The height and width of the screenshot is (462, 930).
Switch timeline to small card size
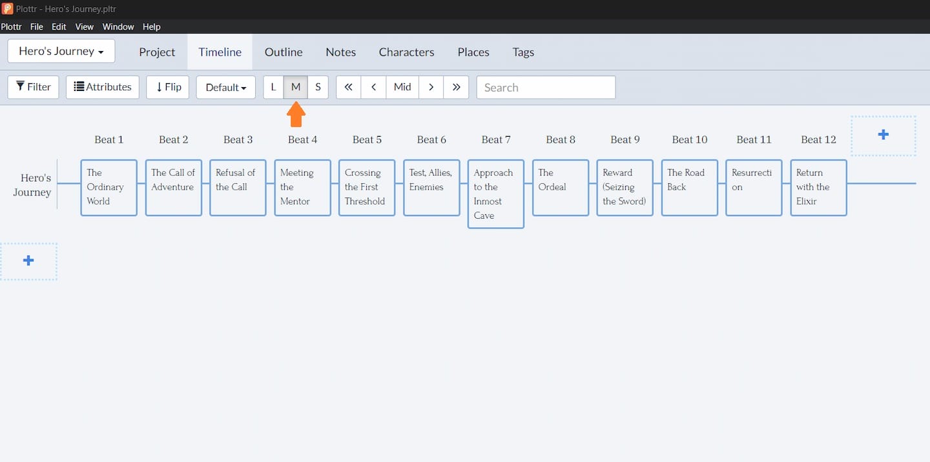(318, 86)
